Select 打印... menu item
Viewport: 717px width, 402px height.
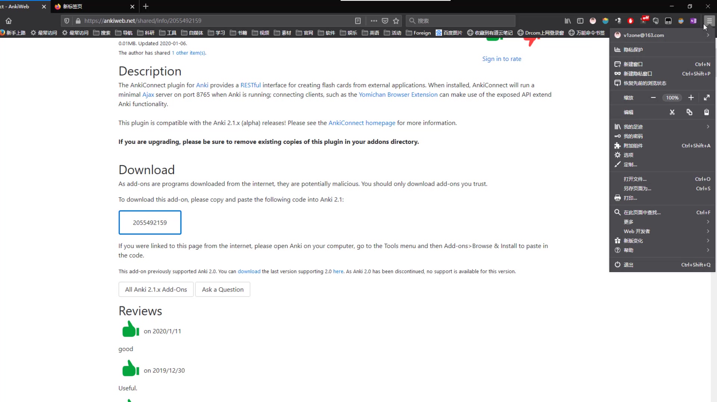click(x=662, y=198)
